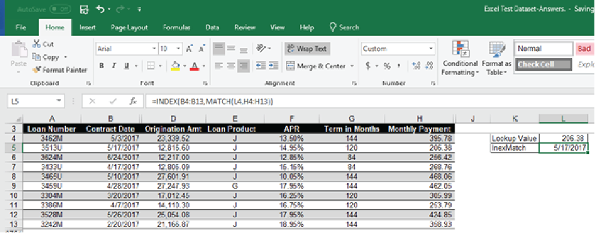Click Align Left icon
This screenshot has width=595, height=233.
pyautogui.click(x=218, y=66)
